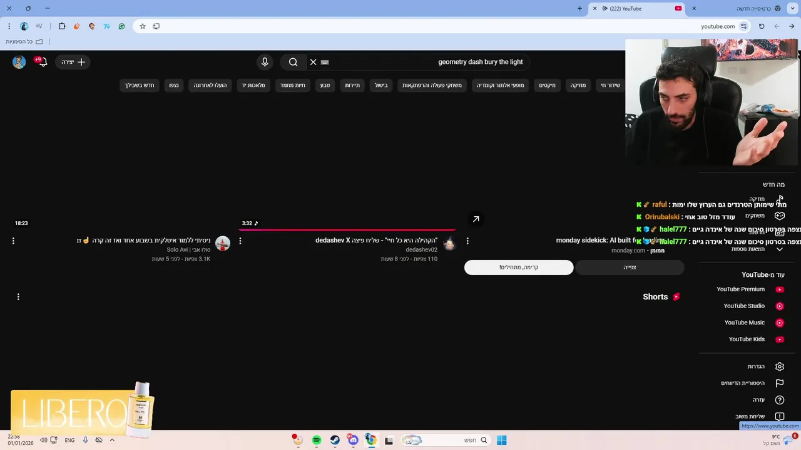Select the הועלו לאחרונה filter chip

click(x=210, y=85)
